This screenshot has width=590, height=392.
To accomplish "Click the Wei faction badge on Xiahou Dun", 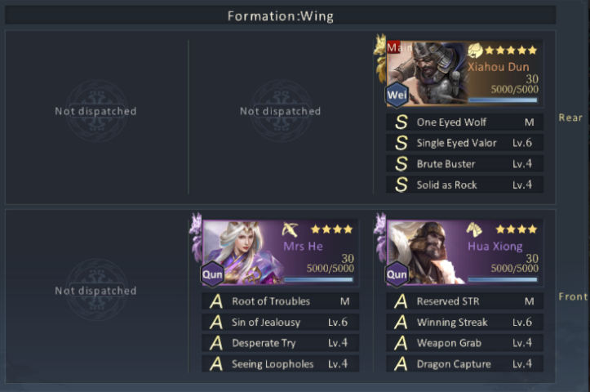I will [x=397, y=95].
